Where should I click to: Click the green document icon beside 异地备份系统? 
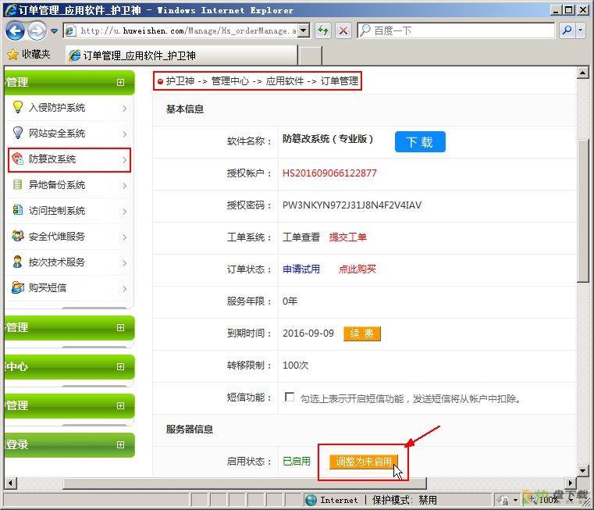coord(17,184)
